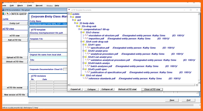203x111 pixels.
Task: Select the specification.pdf tree row
Action: [132, 48]
